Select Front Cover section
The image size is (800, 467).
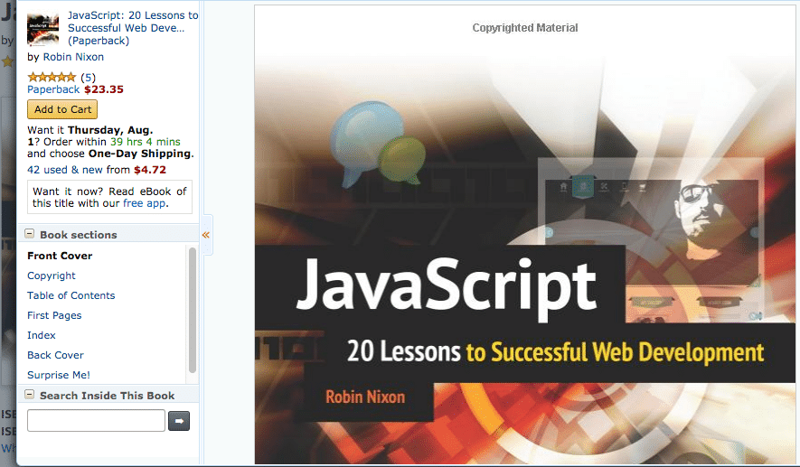point(60,256)
